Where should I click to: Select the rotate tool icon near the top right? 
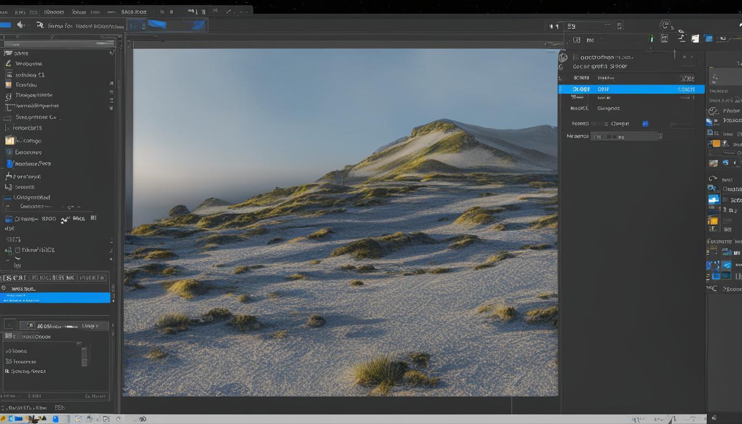click(x=665, y=25)
